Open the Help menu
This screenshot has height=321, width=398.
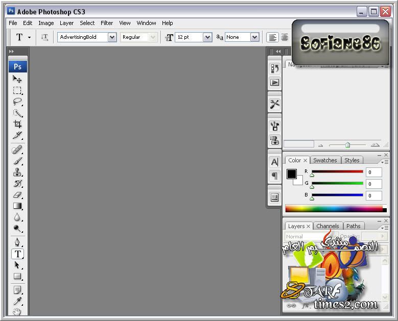(167, 23)
